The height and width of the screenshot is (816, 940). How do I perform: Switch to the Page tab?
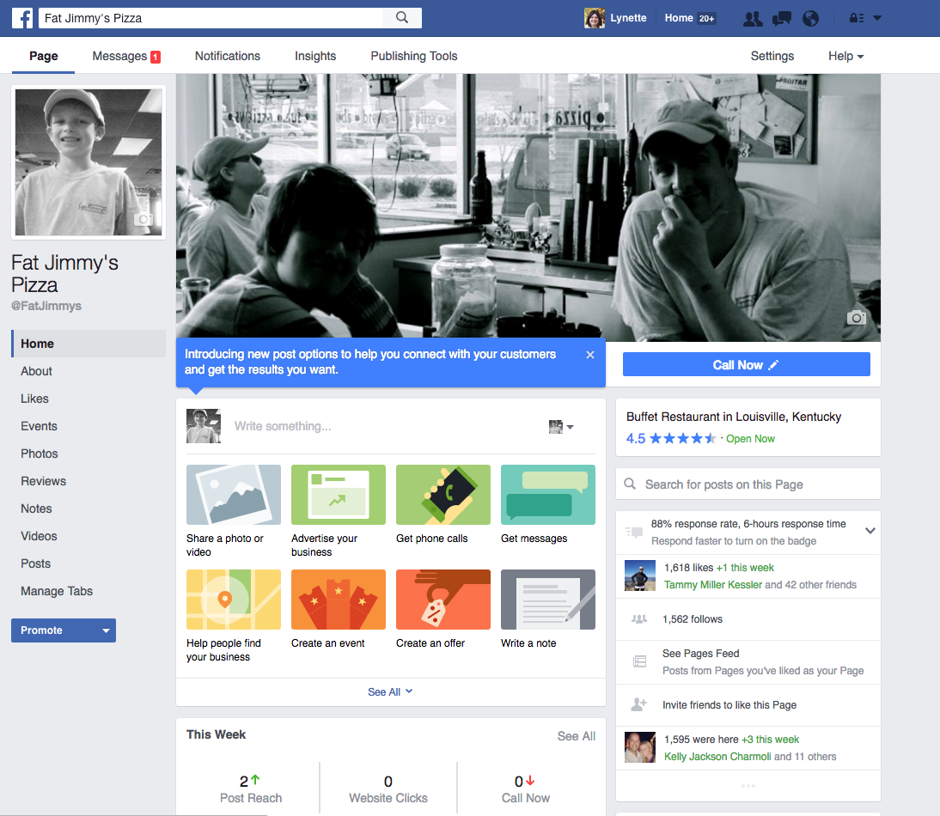43,56
